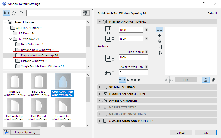The image size is (221, 138).
Task: Collapse the 1.3 Windows 24 folder
Action: (x=11, y=39)
